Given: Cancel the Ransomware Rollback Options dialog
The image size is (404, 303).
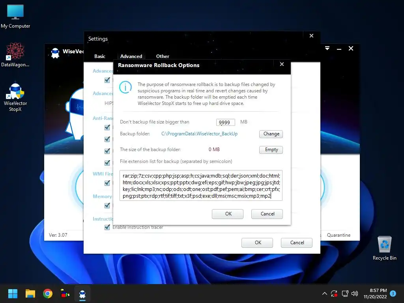Looking at the screenshot, I should pyautogui.click(x=267, y=214).
